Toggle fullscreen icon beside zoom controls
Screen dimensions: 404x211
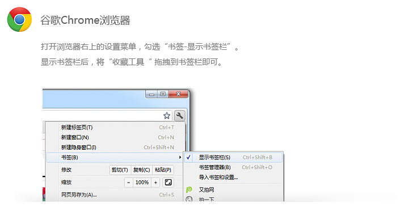[x=168, y=183]
